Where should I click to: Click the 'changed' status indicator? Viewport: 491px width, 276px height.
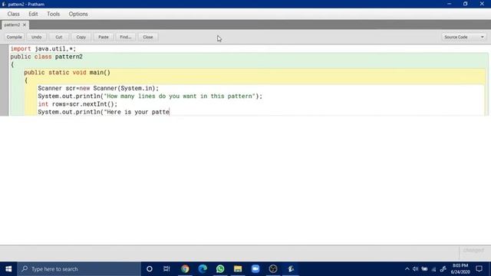click(x=473, y=251)
